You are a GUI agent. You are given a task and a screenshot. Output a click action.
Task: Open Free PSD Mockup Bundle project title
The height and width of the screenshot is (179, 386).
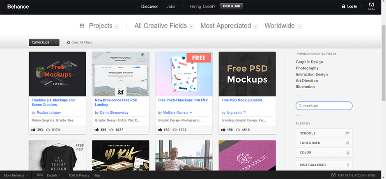(x=242, y=100)
